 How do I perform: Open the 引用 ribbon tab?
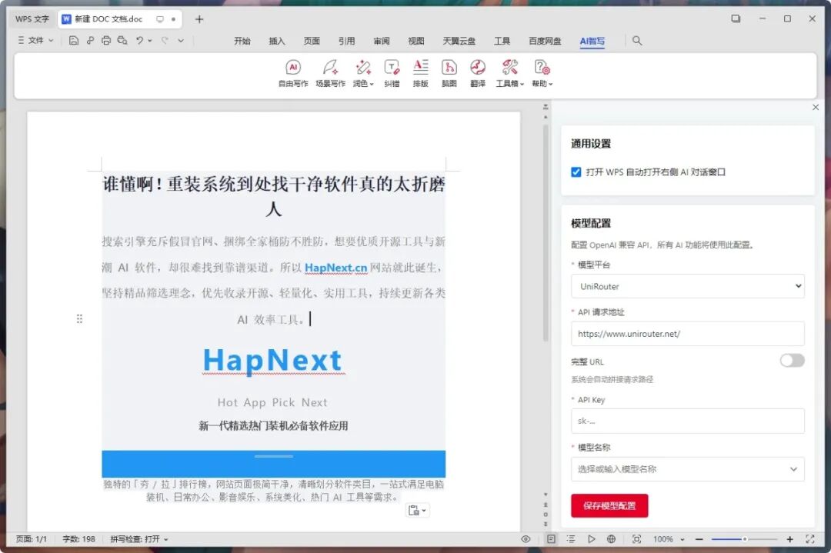346,41
